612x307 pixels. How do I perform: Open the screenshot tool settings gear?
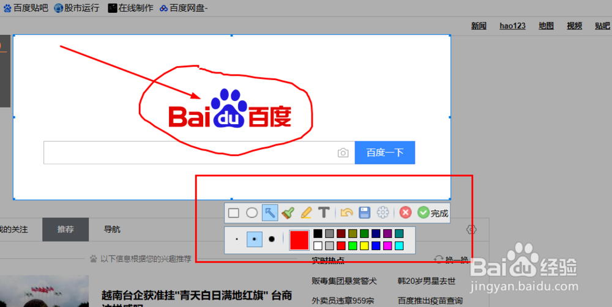click(383, 213)
